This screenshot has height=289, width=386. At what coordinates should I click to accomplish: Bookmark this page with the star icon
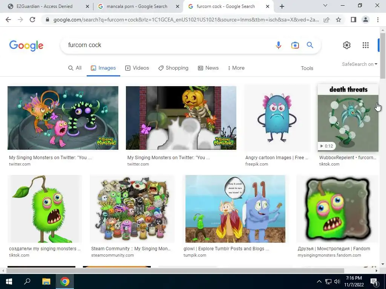pyautogui.click(x=339, y=20)
